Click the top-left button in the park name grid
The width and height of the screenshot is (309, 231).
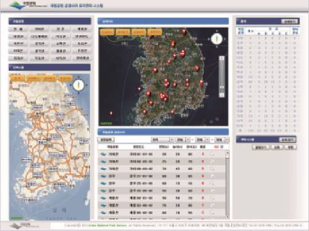point(18,29)
